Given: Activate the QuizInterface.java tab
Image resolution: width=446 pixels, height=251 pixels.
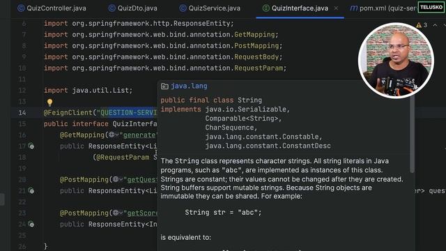Looking at the screenshot, I should [x=300, y=8].
